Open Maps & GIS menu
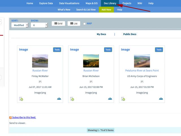This screenshot has width=181, height=136. click(92, 3)
